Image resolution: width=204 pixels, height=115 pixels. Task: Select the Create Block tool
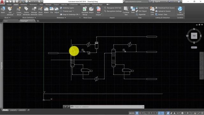pos(19,11)
